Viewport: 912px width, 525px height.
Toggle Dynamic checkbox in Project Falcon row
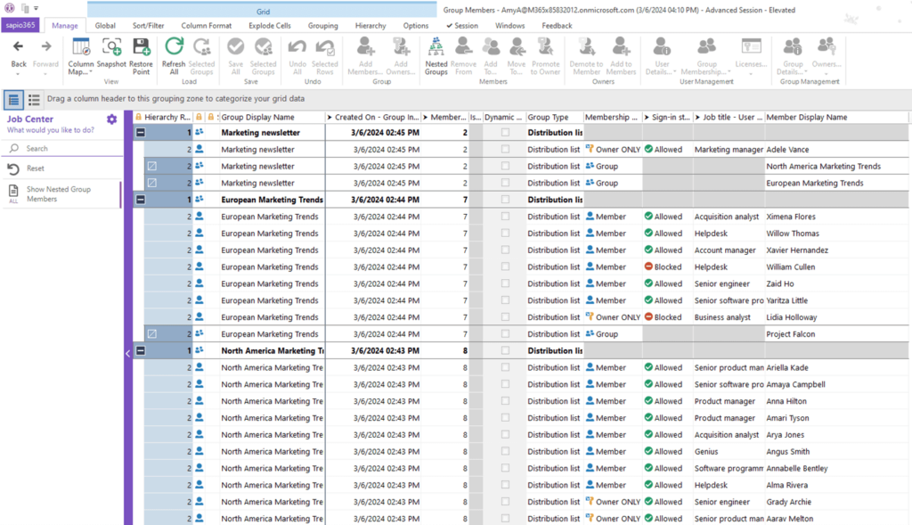click(505, 333)
